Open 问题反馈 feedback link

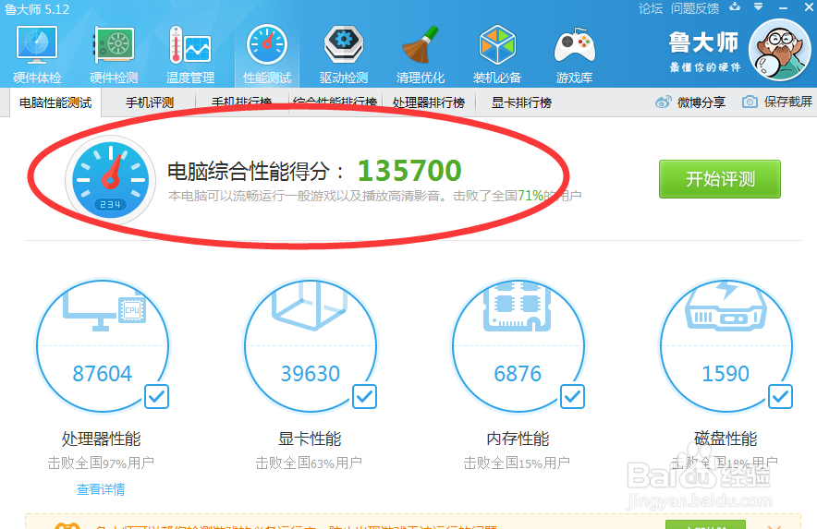click(695, 8)
